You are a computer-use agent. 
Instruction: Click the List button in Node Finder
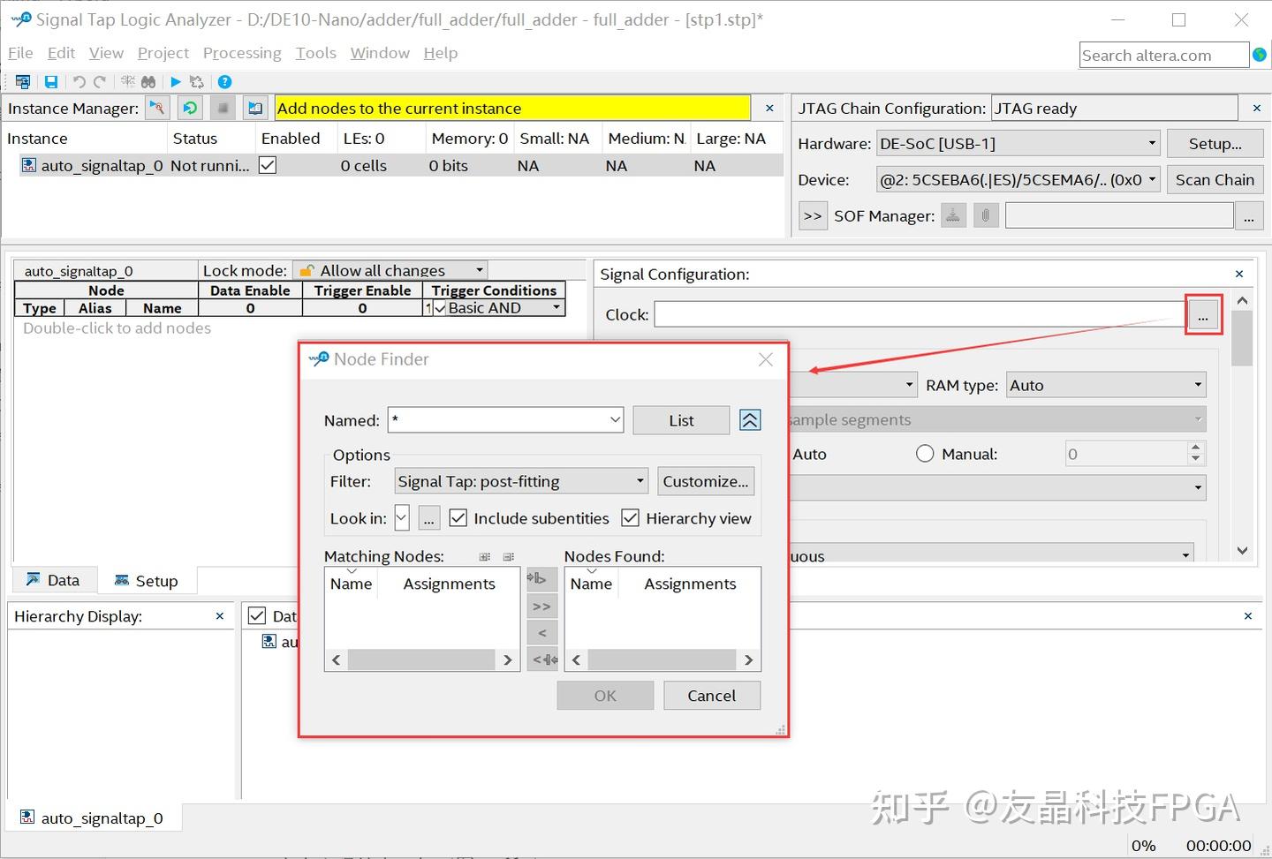(x=680, y=419)
